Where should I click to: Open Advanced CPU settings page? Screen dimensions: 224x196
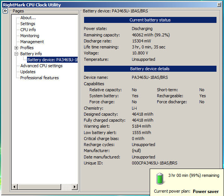(41, 66)
